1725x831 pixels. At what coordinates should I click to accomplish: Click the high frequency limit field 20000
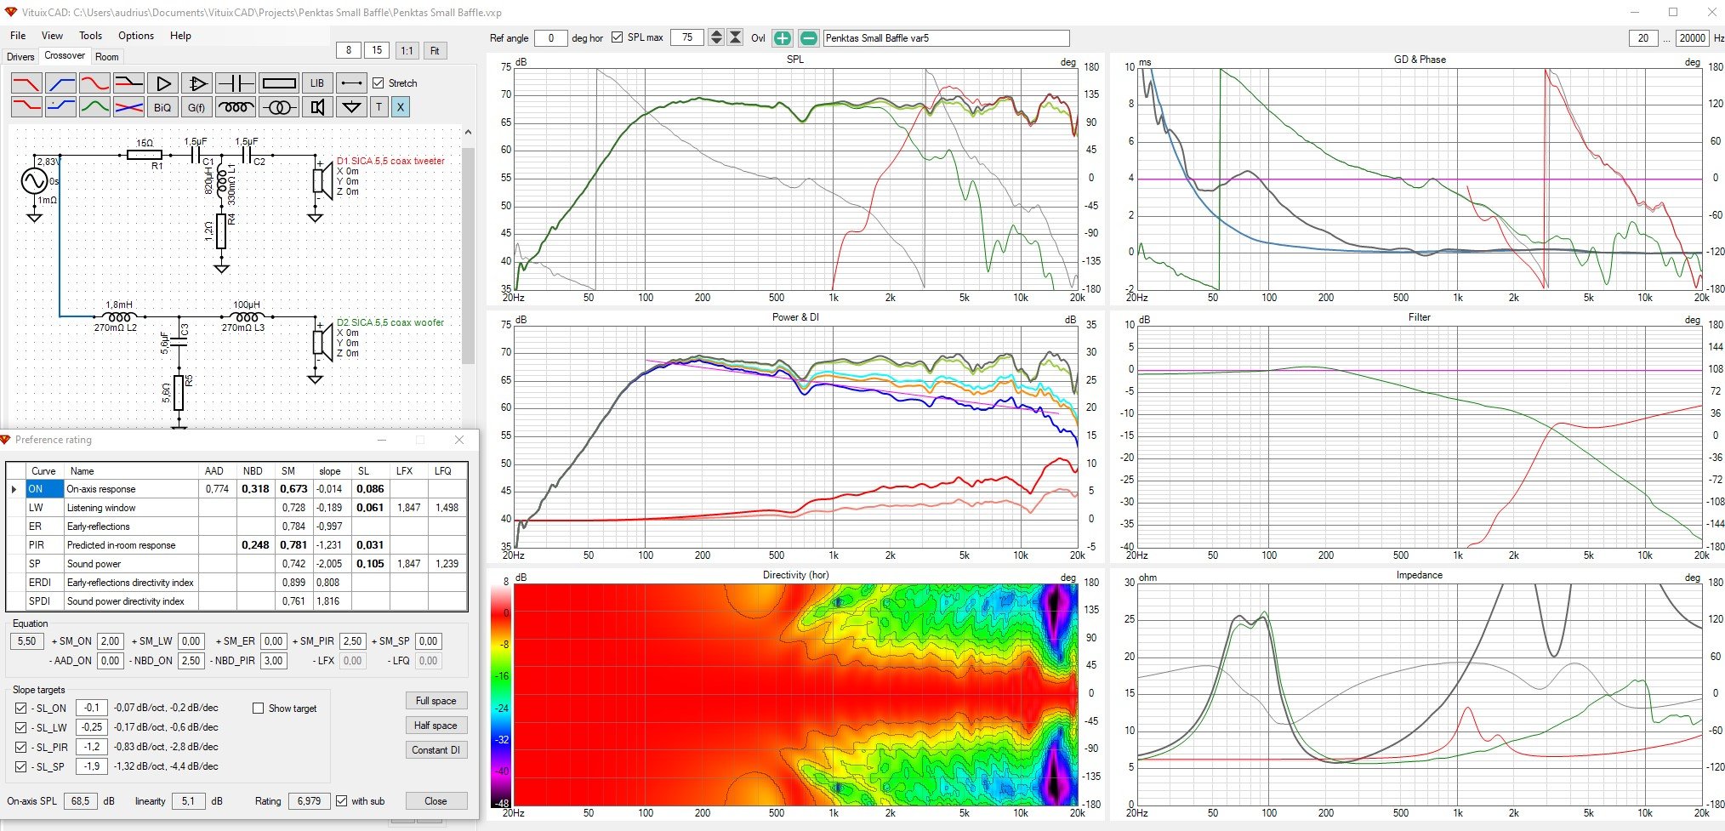point(1692,38)
